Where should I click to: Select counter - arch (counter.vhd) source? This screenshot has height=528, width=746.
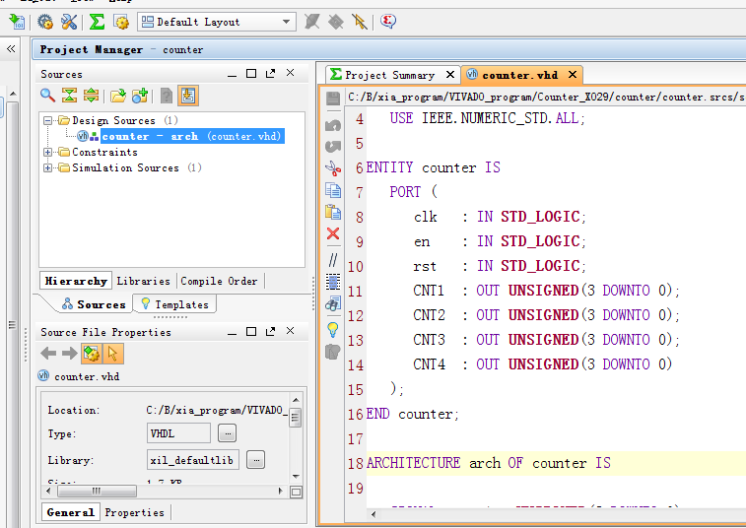tap(192, 136)
